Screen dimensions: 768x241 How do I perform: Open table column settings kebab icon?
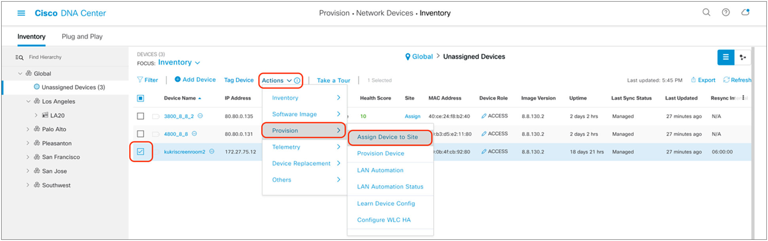pyautogui.click(x=743, y=98)
